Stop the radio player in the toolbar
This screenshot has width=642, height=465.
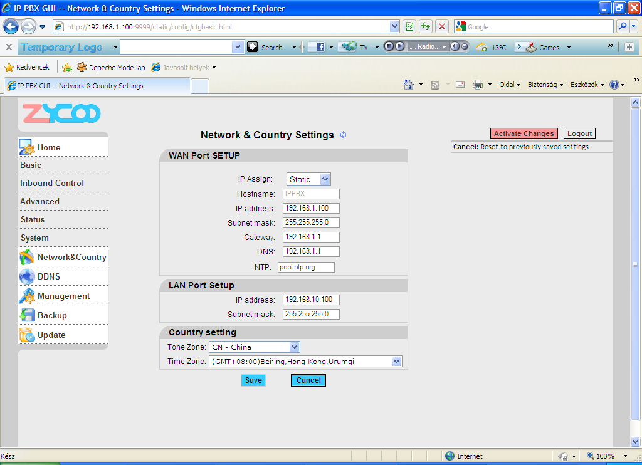click(389, 46)
